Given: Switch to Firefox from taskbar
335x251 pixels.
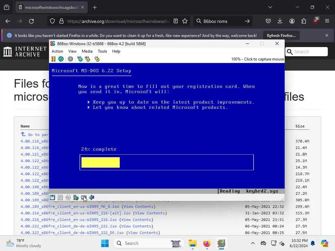Looking at the screenshot, I should 207,243.
